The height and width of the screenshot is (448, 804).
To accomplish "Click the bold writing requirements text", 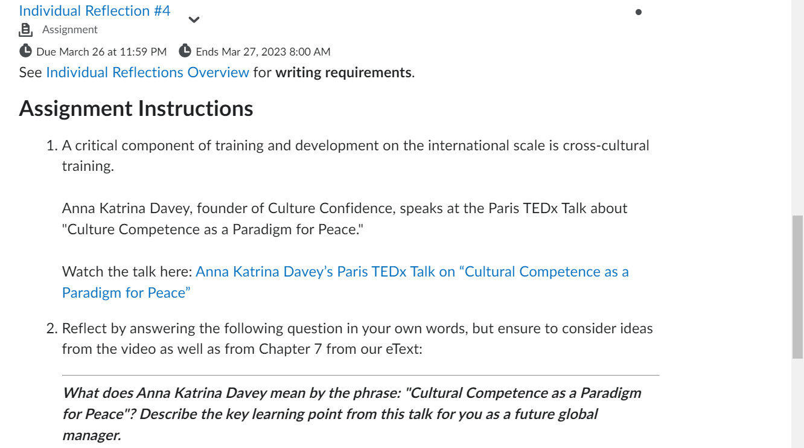I will pyautogui.click(x=343, y=72).
